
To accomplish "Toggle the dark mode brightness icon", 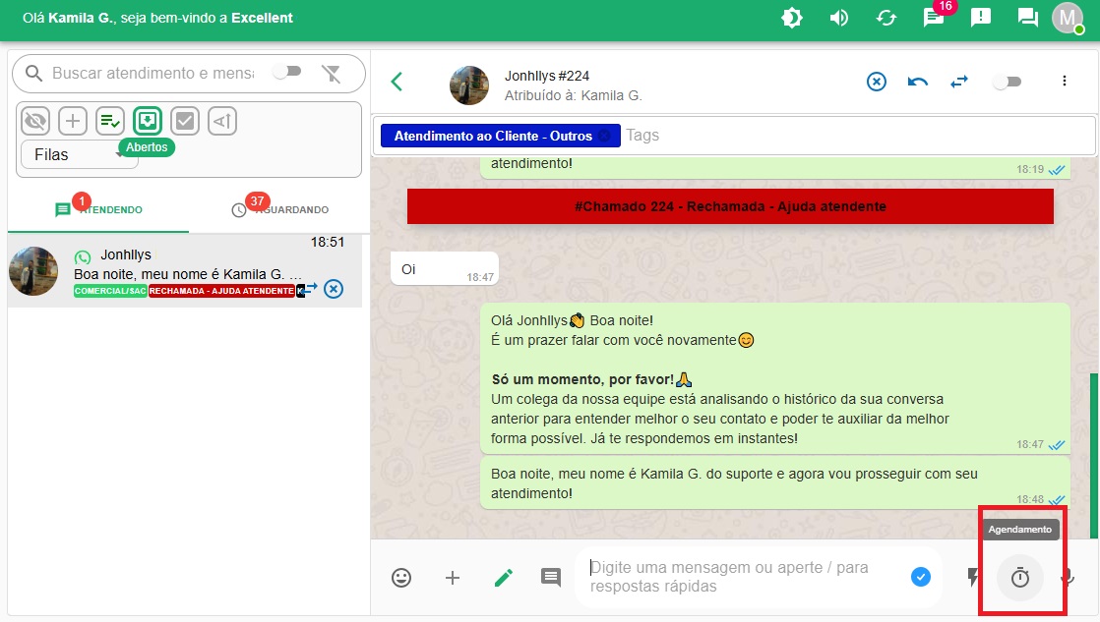I will pyautogui.click(x=792, y=18).
